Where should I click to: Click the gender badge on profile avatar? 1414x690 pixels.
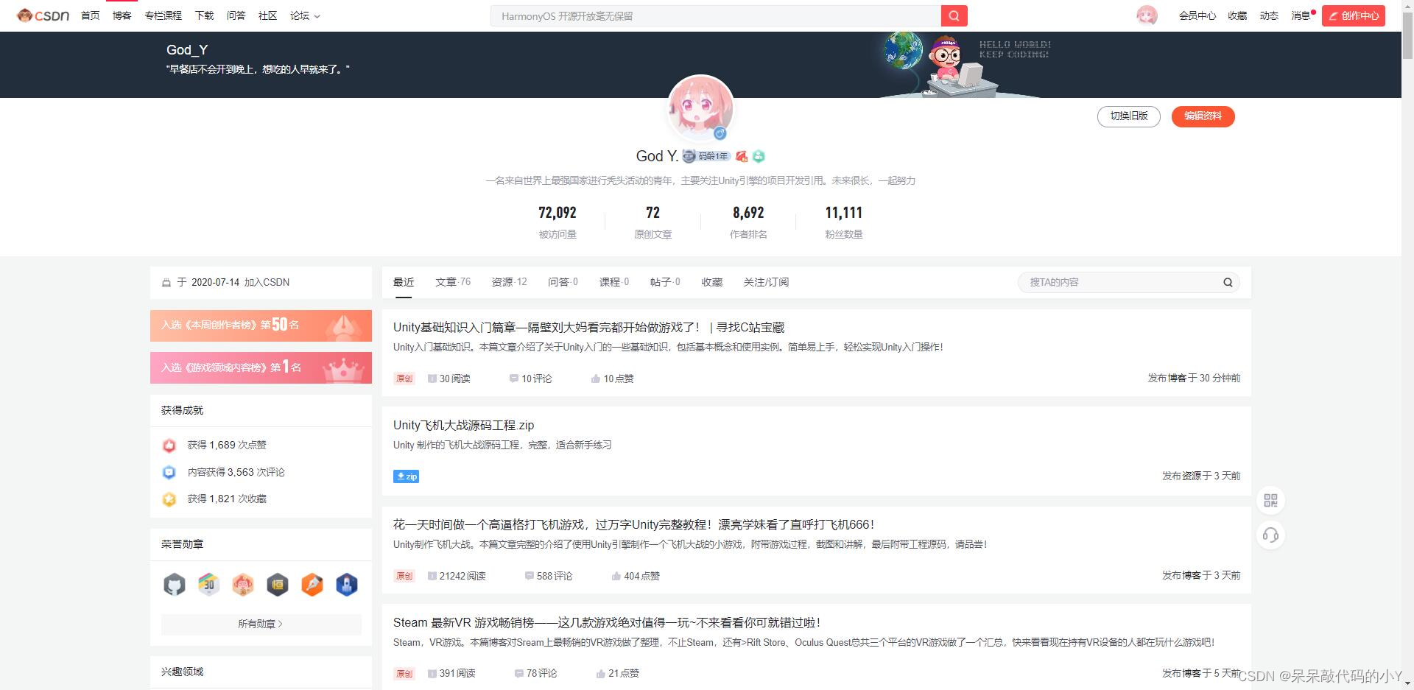pos(720,133)
